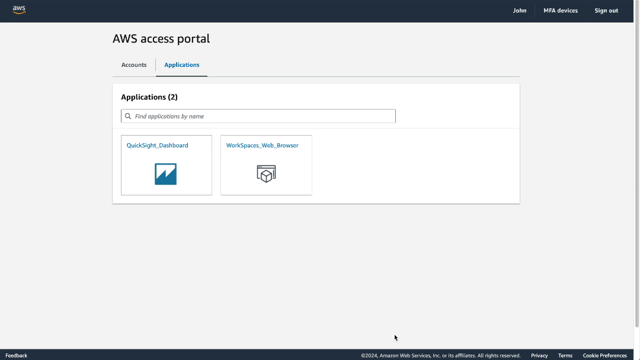Open the Terms link
The height and width of the screenshot is (360, 640).
click(x=565, y=355)
